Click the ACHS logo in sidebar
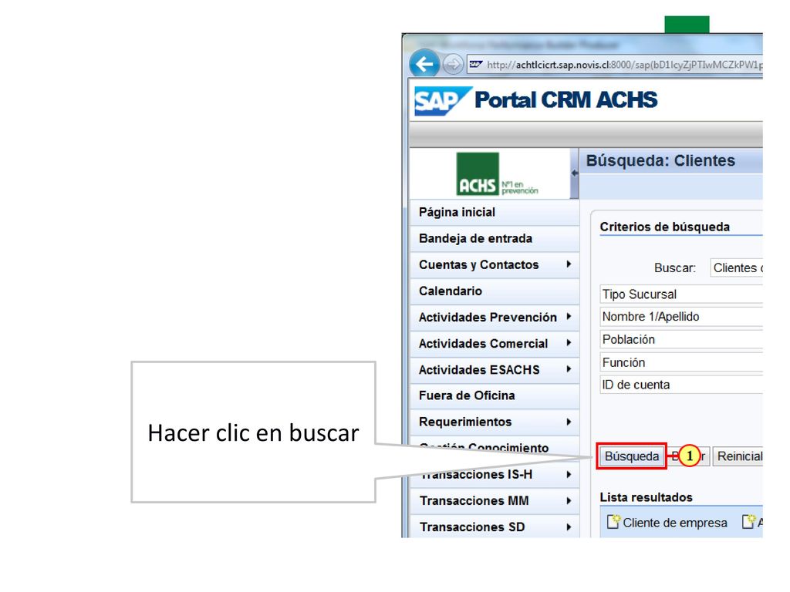790x592 pixels. [497, 174]
